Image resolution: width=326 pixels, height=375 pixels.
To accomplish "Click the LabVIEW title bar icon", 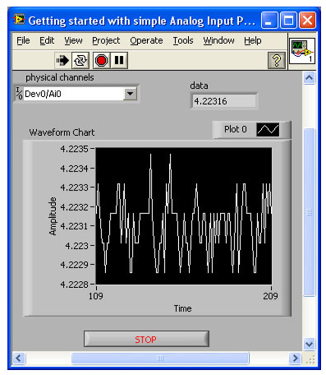I will [20, 21].
